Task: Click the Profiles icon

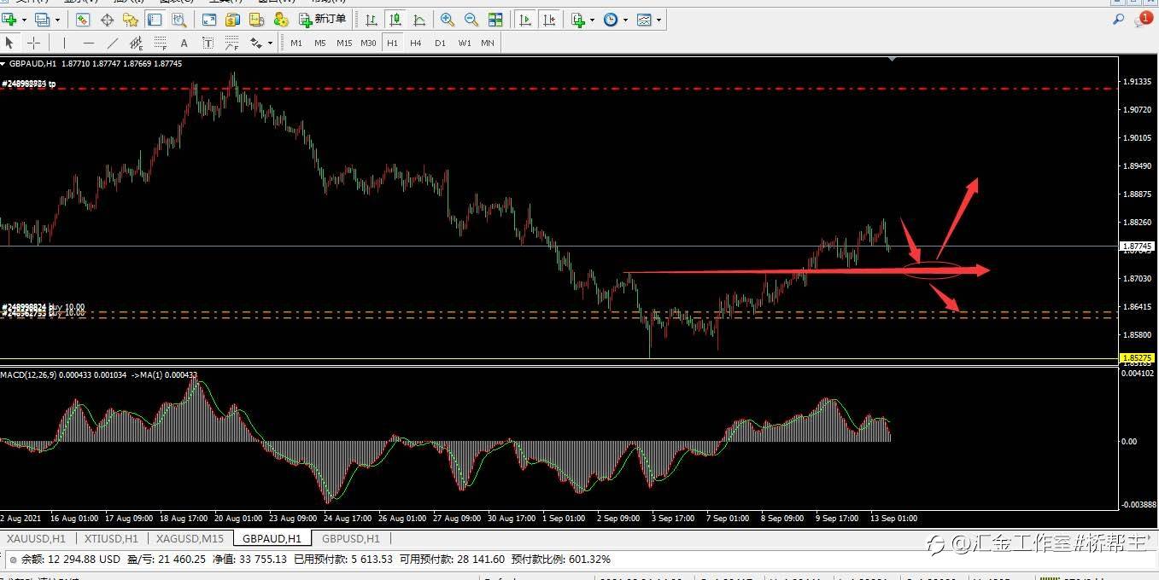Action: tap(42, 20)
